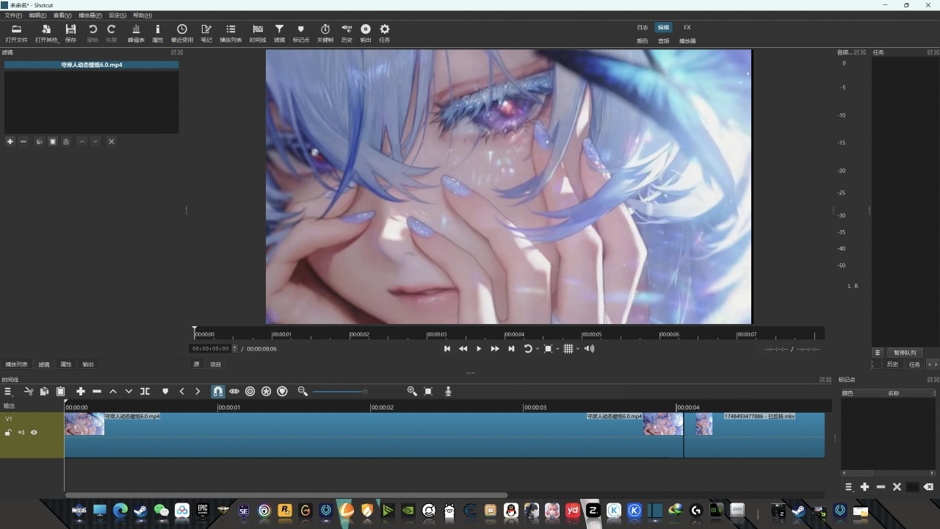Open the 文件(F) menu

pyautogui.click(x=13, y=15)
